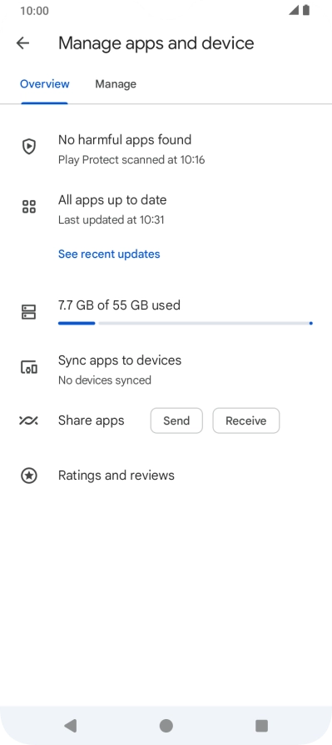Tap the ratings star icon
The width and height of the screenshot is (332, 745).
click(x=29, y=476)
